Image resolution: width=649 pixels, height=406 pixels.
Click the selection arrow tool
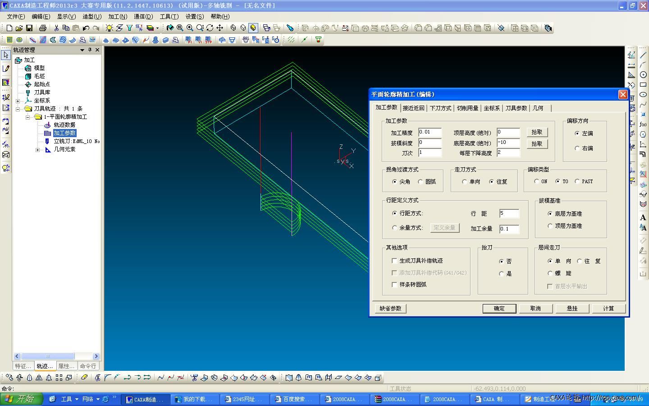click(6, 55)
